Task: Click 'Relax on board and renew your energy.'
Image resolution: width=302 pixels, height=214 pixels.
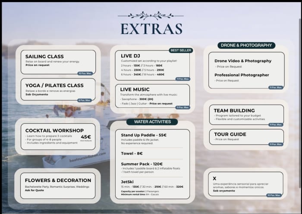Action: pyautogui.click(x=53, y=61)
